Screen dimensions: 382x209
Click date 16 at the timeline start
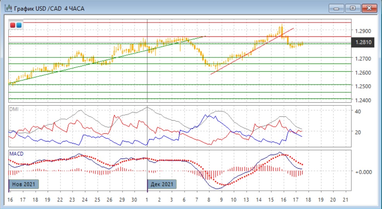coord(10,199)
